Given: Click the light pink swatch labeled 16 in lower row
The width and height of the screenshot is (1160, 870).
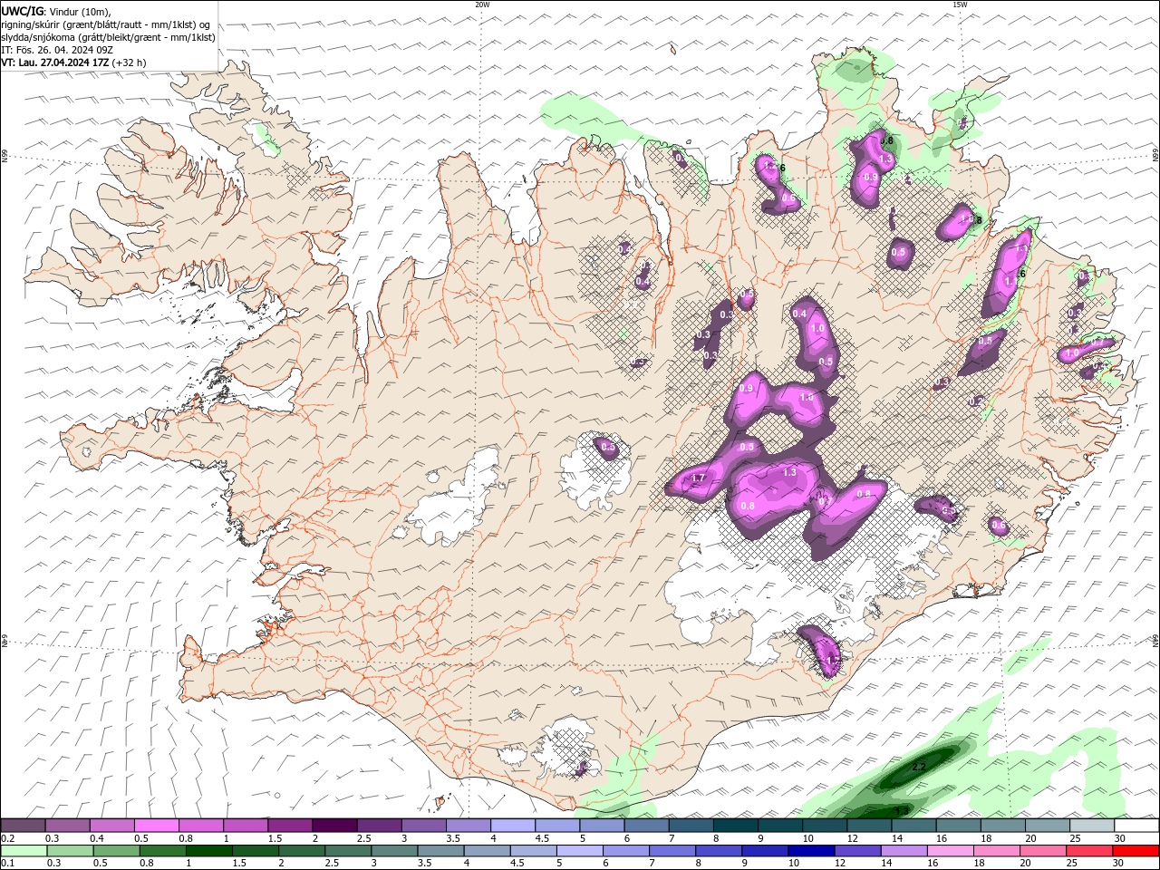Looking at the screenshot, I should [x=949, y=850].
